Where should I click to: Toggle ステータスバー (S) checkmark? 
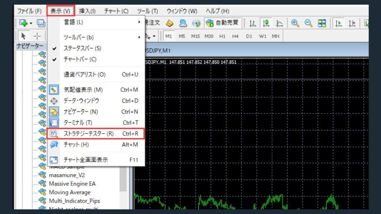(x=96, y=48)
